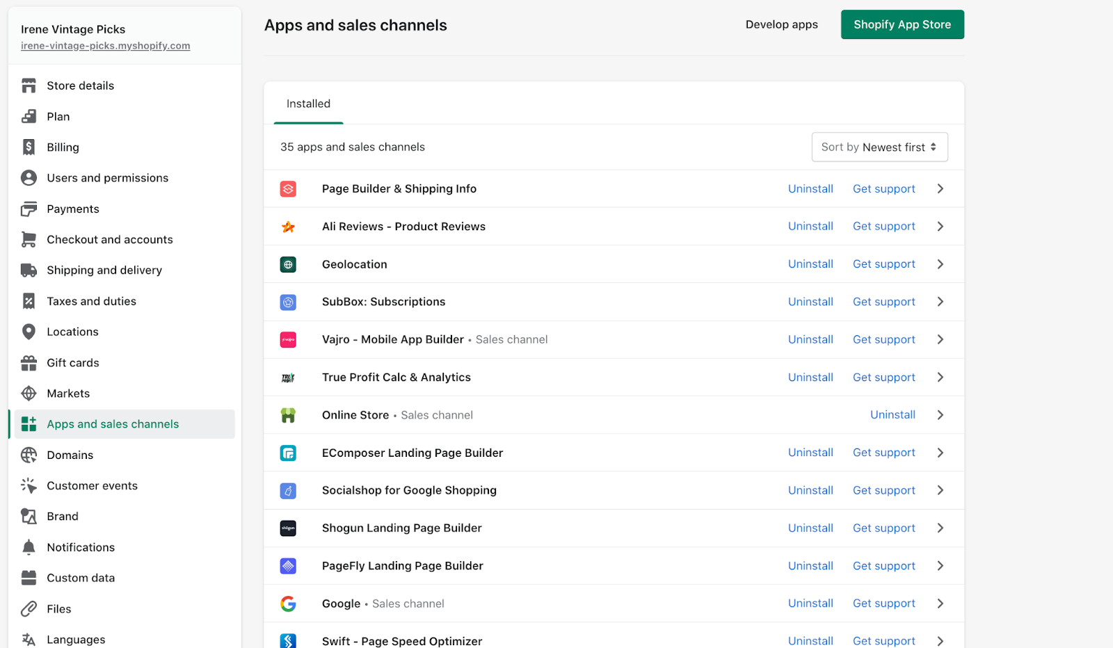Click the Shipping and delivery truck icon

point(29,270)
